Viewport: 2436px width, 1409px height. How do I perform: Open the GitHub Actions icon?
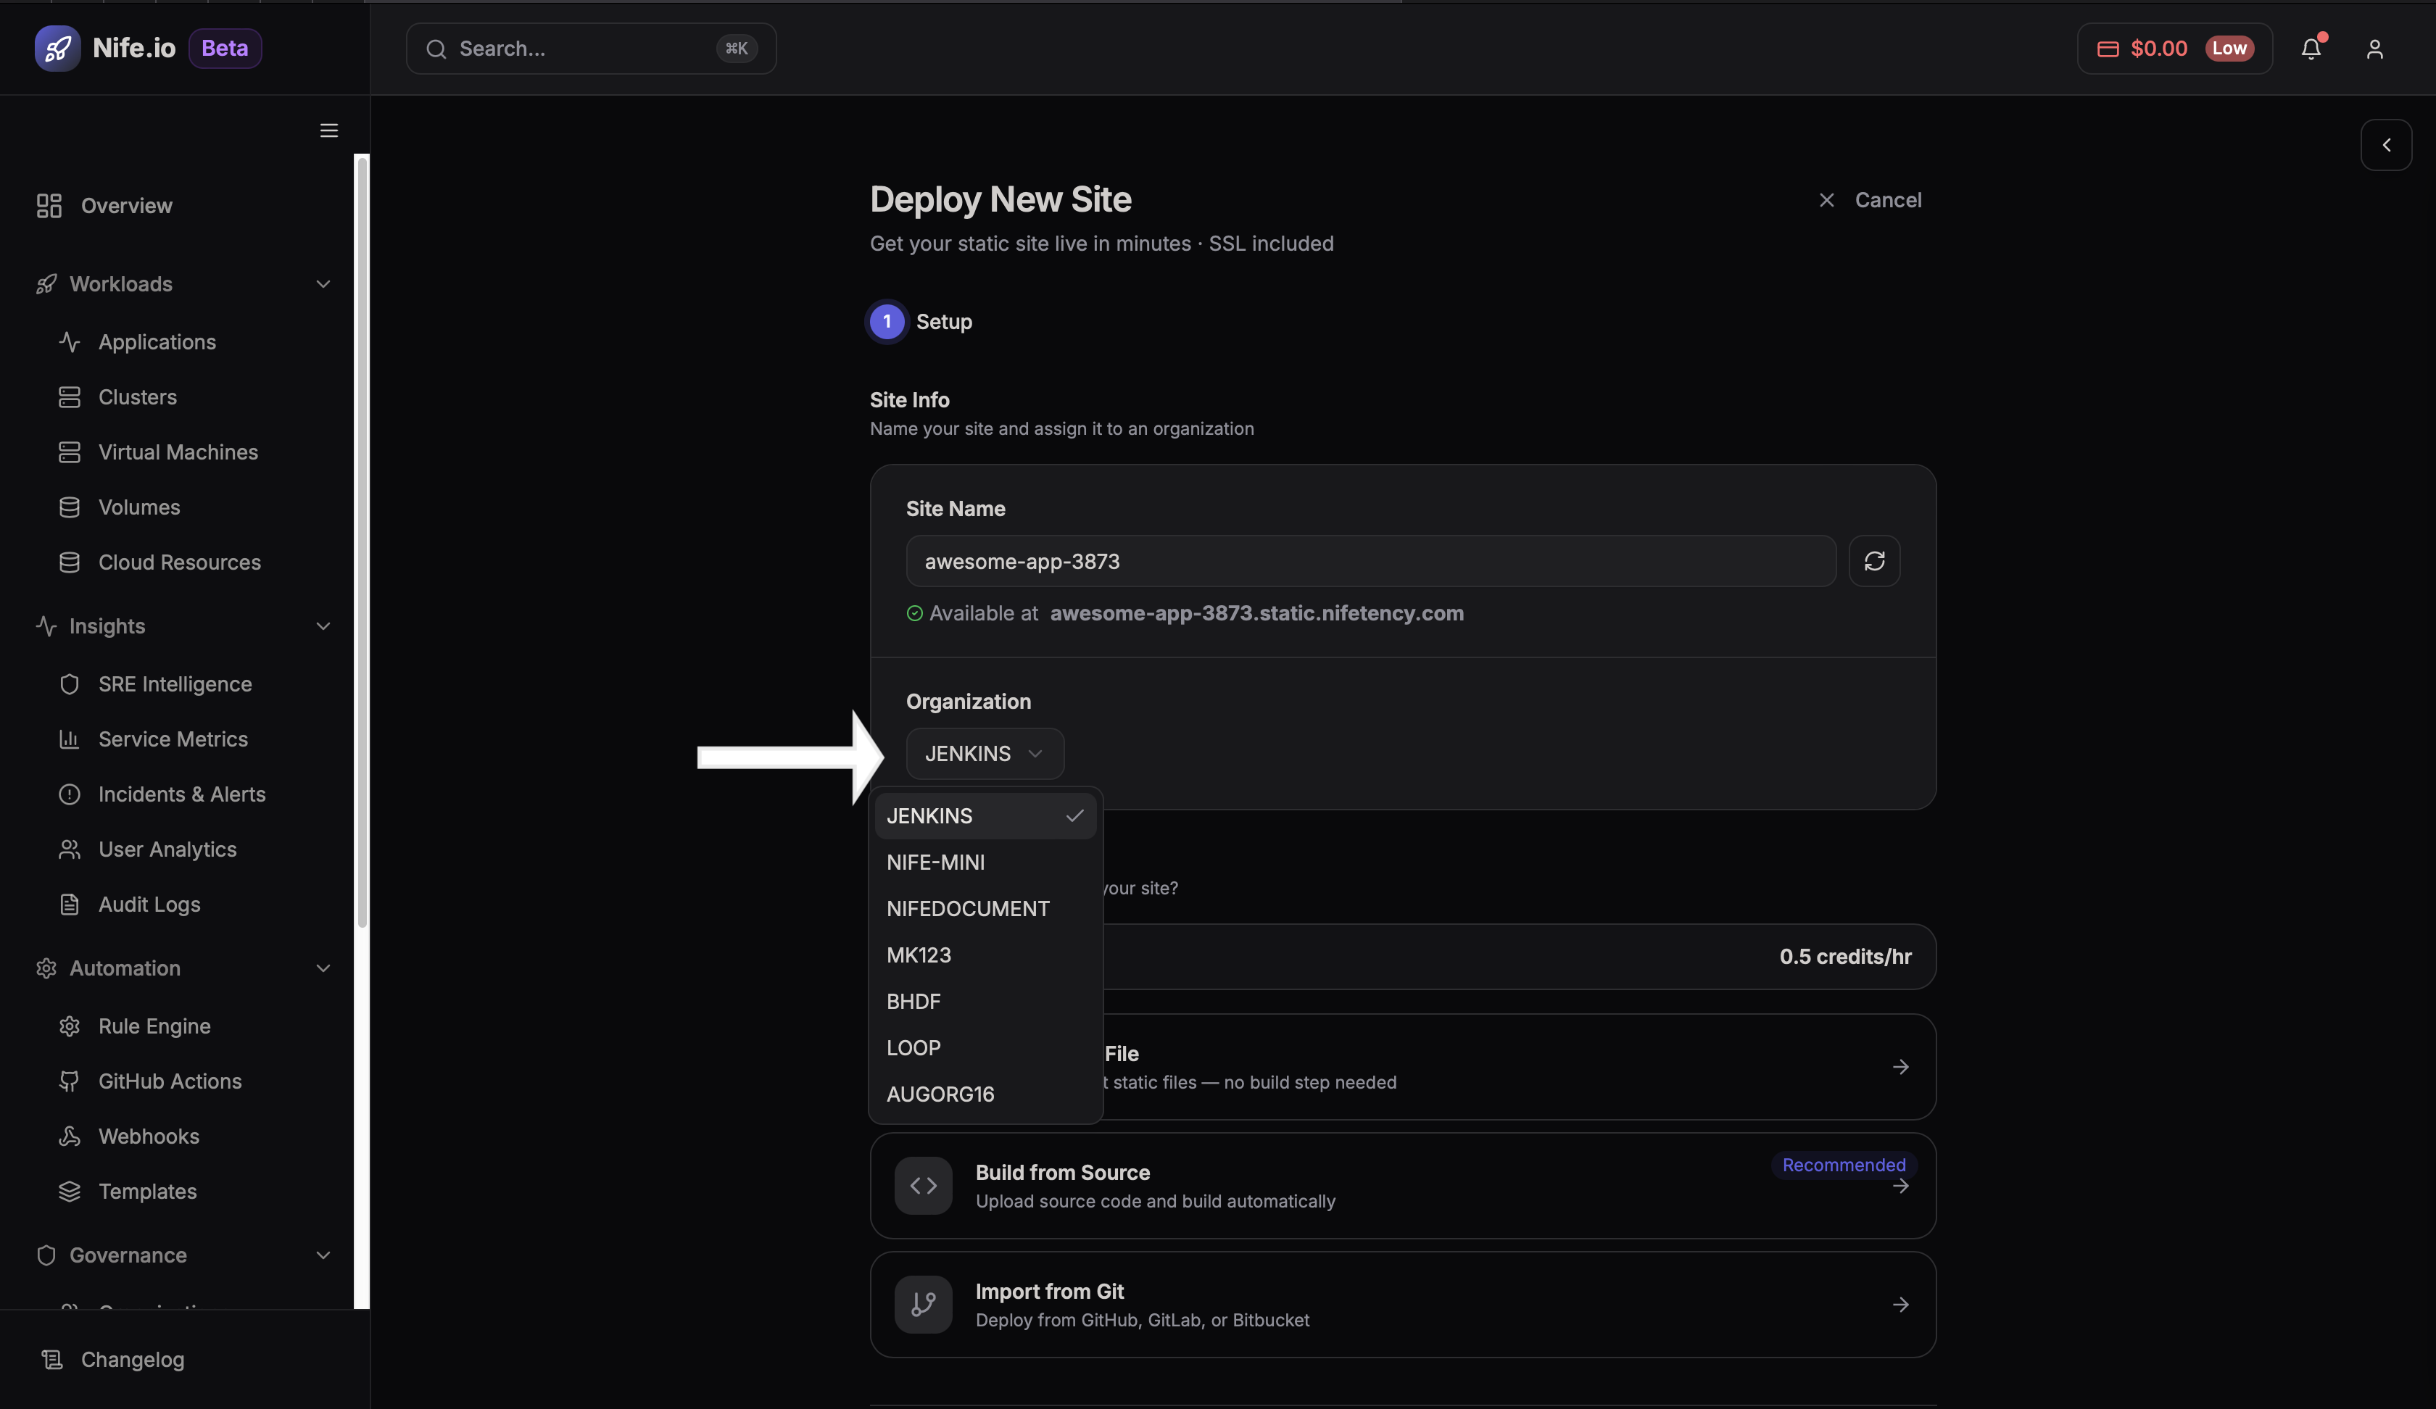(x=69, y=1081)
